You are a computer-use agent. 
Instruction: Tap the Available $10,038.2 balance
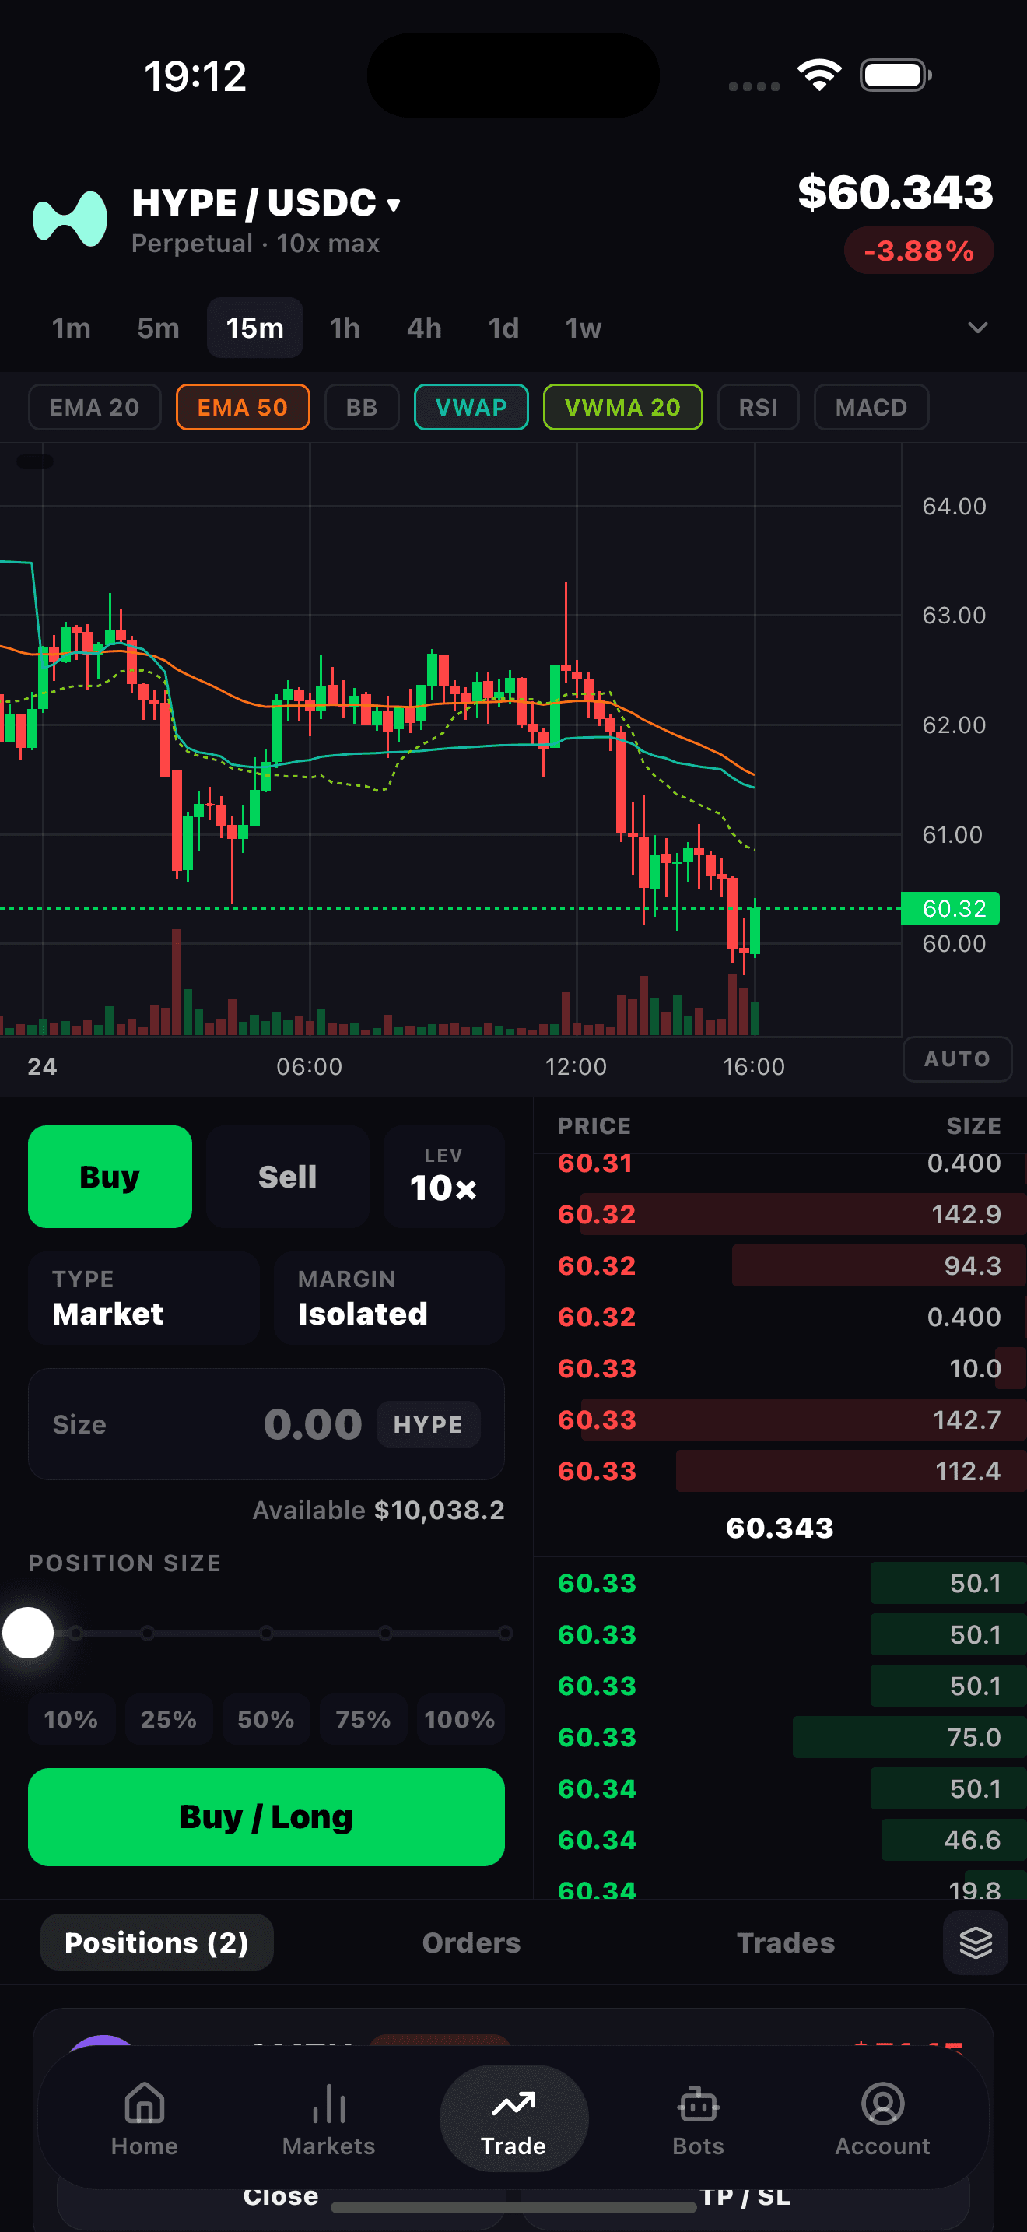click(x=378, y=1511)
